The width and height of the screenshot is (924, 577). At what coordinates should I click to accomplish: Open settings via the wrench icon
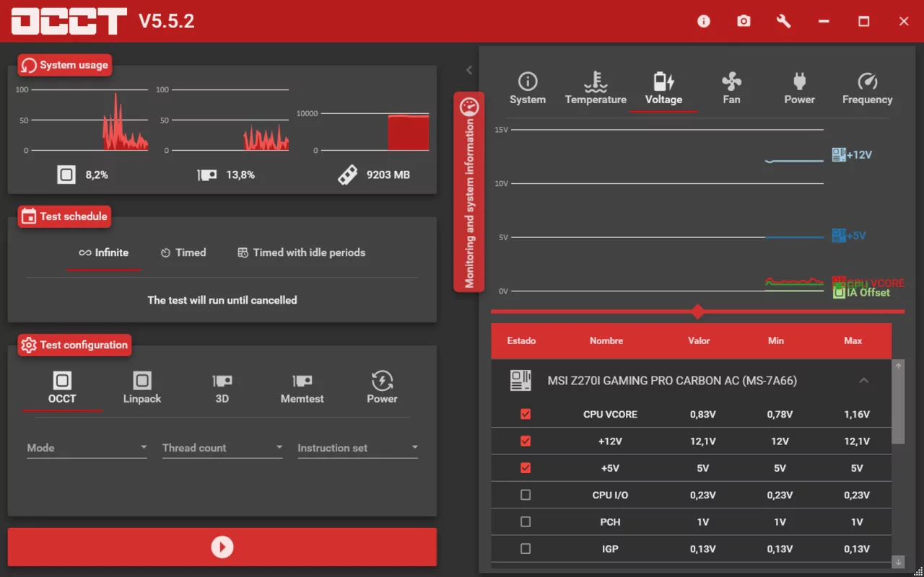coord(783,22)
